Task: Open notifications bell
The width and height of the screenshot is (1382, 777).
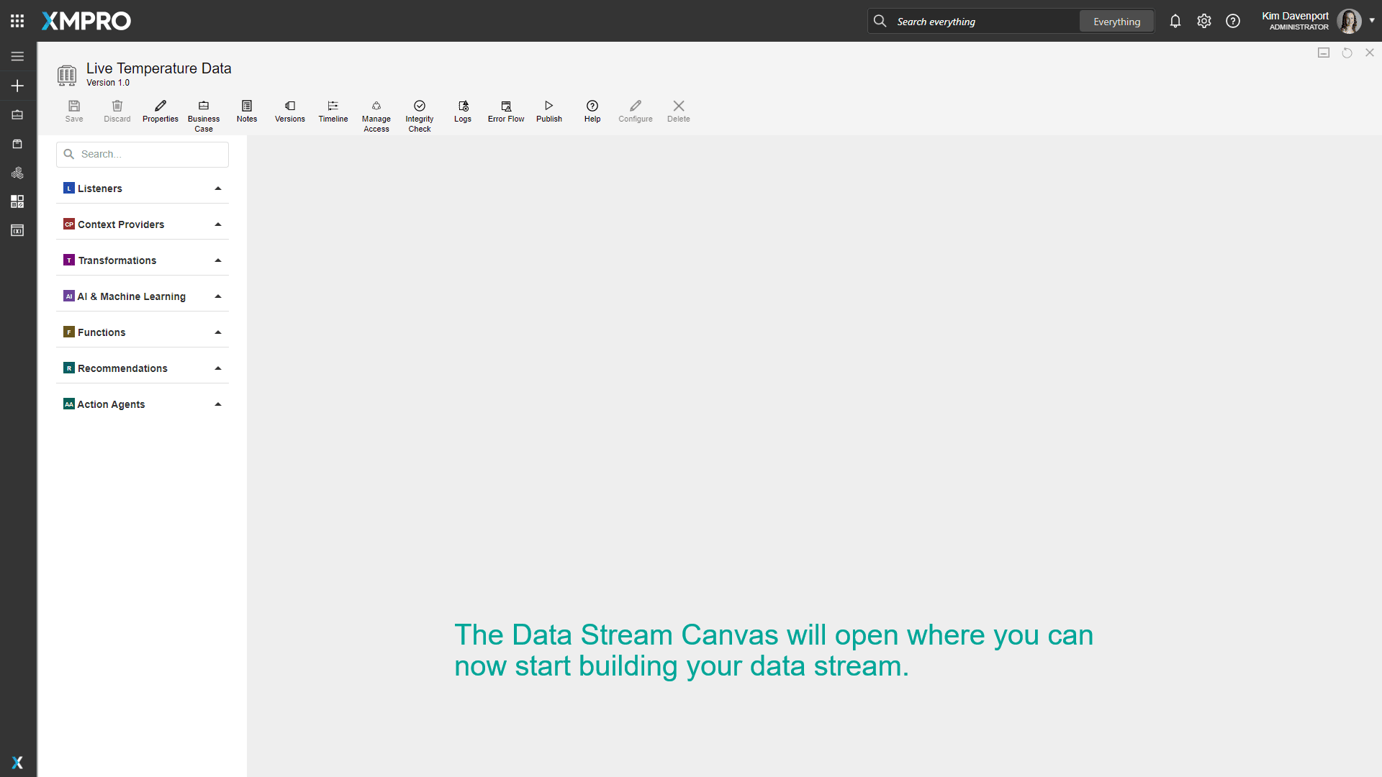Action: pos(1175,21)
